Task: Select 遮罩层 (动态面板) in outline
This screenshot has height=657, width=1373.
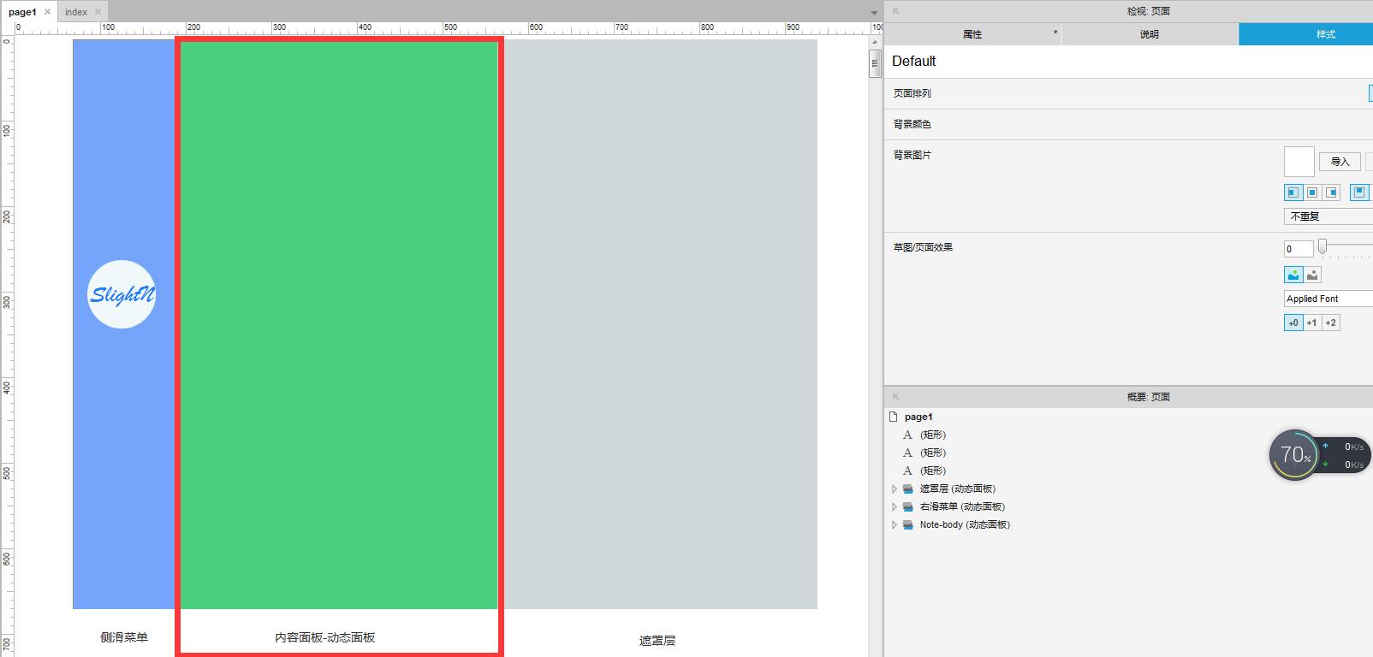Action: coord(958,489)
